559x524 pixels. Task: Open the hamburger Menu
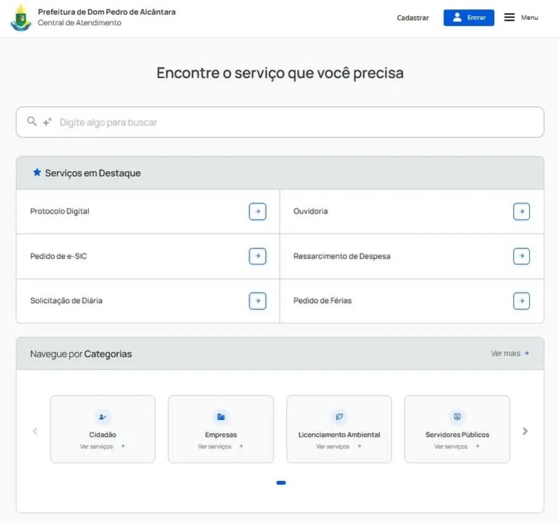(521, 18)
